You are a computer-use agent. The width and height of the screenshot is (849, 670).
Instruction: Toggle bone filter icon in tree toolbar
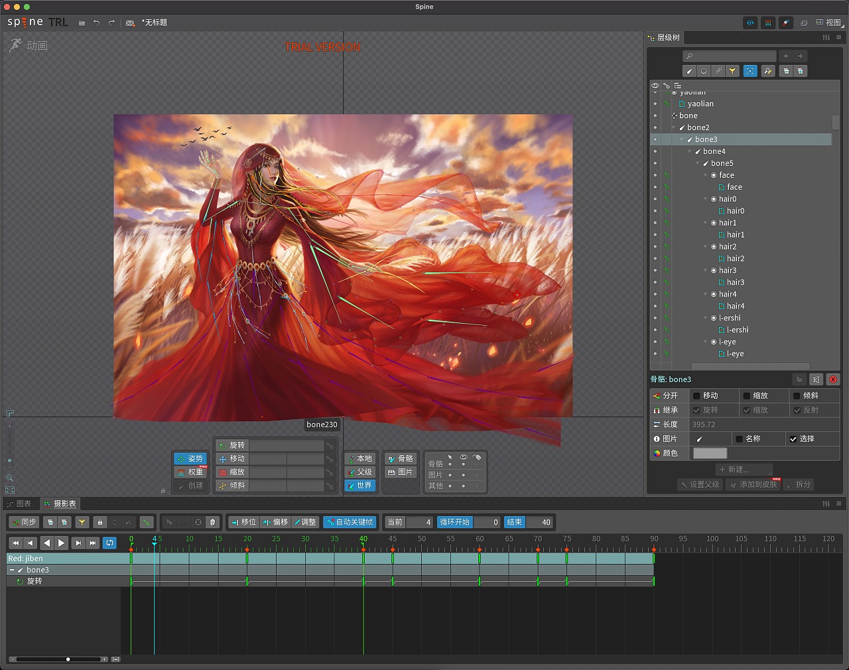pos(689,71)
